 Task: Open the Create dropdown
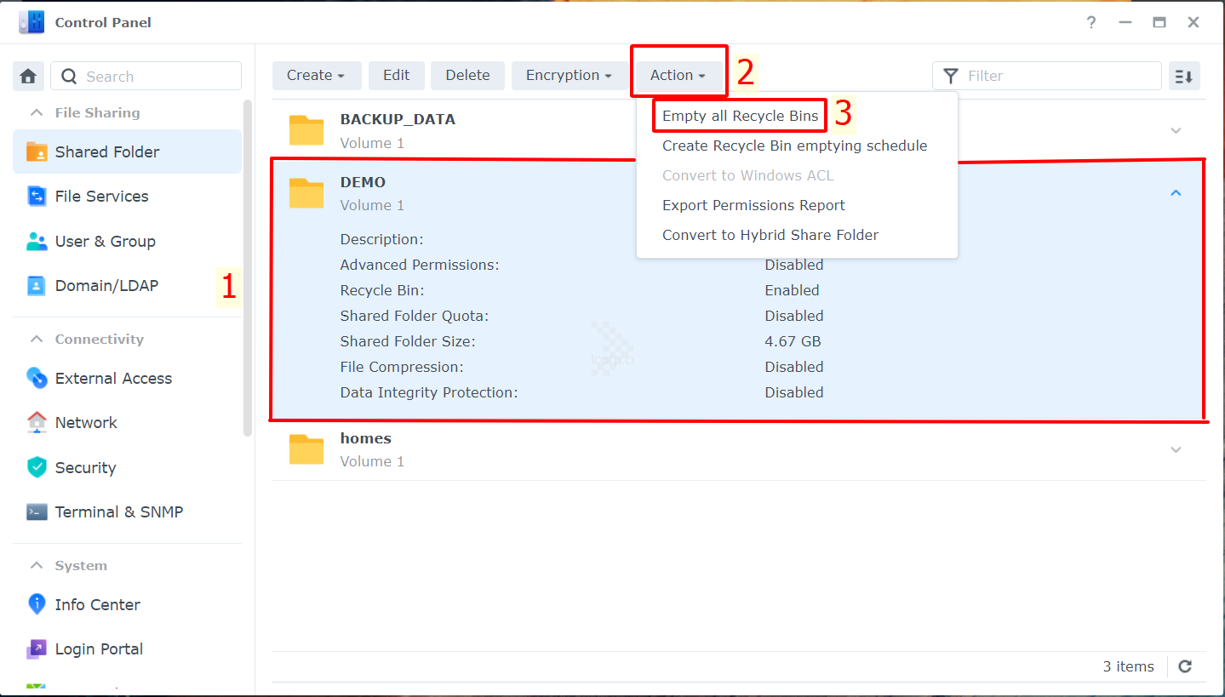[x=316, y=76]
